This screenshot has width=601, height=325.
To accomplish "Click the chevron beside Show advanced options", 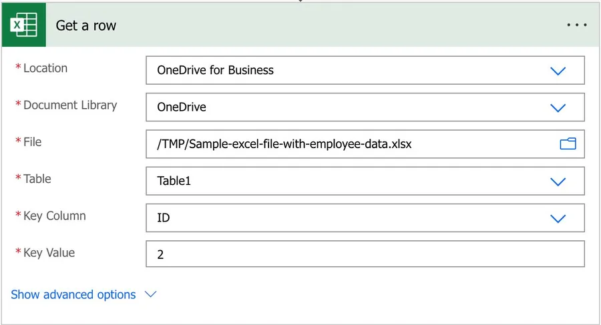I will click(150, 294).
